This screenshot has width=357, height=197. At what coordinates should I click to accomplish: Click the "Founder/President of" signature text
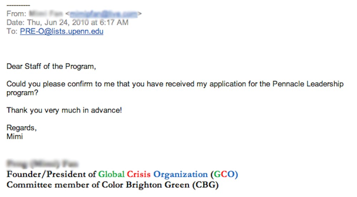coord(51,175)
